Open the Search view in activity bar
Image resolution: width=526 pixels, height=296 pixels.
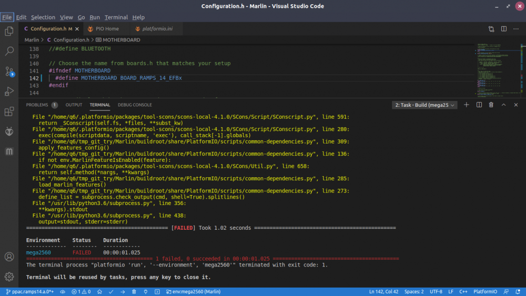click(x=9, y=51)
